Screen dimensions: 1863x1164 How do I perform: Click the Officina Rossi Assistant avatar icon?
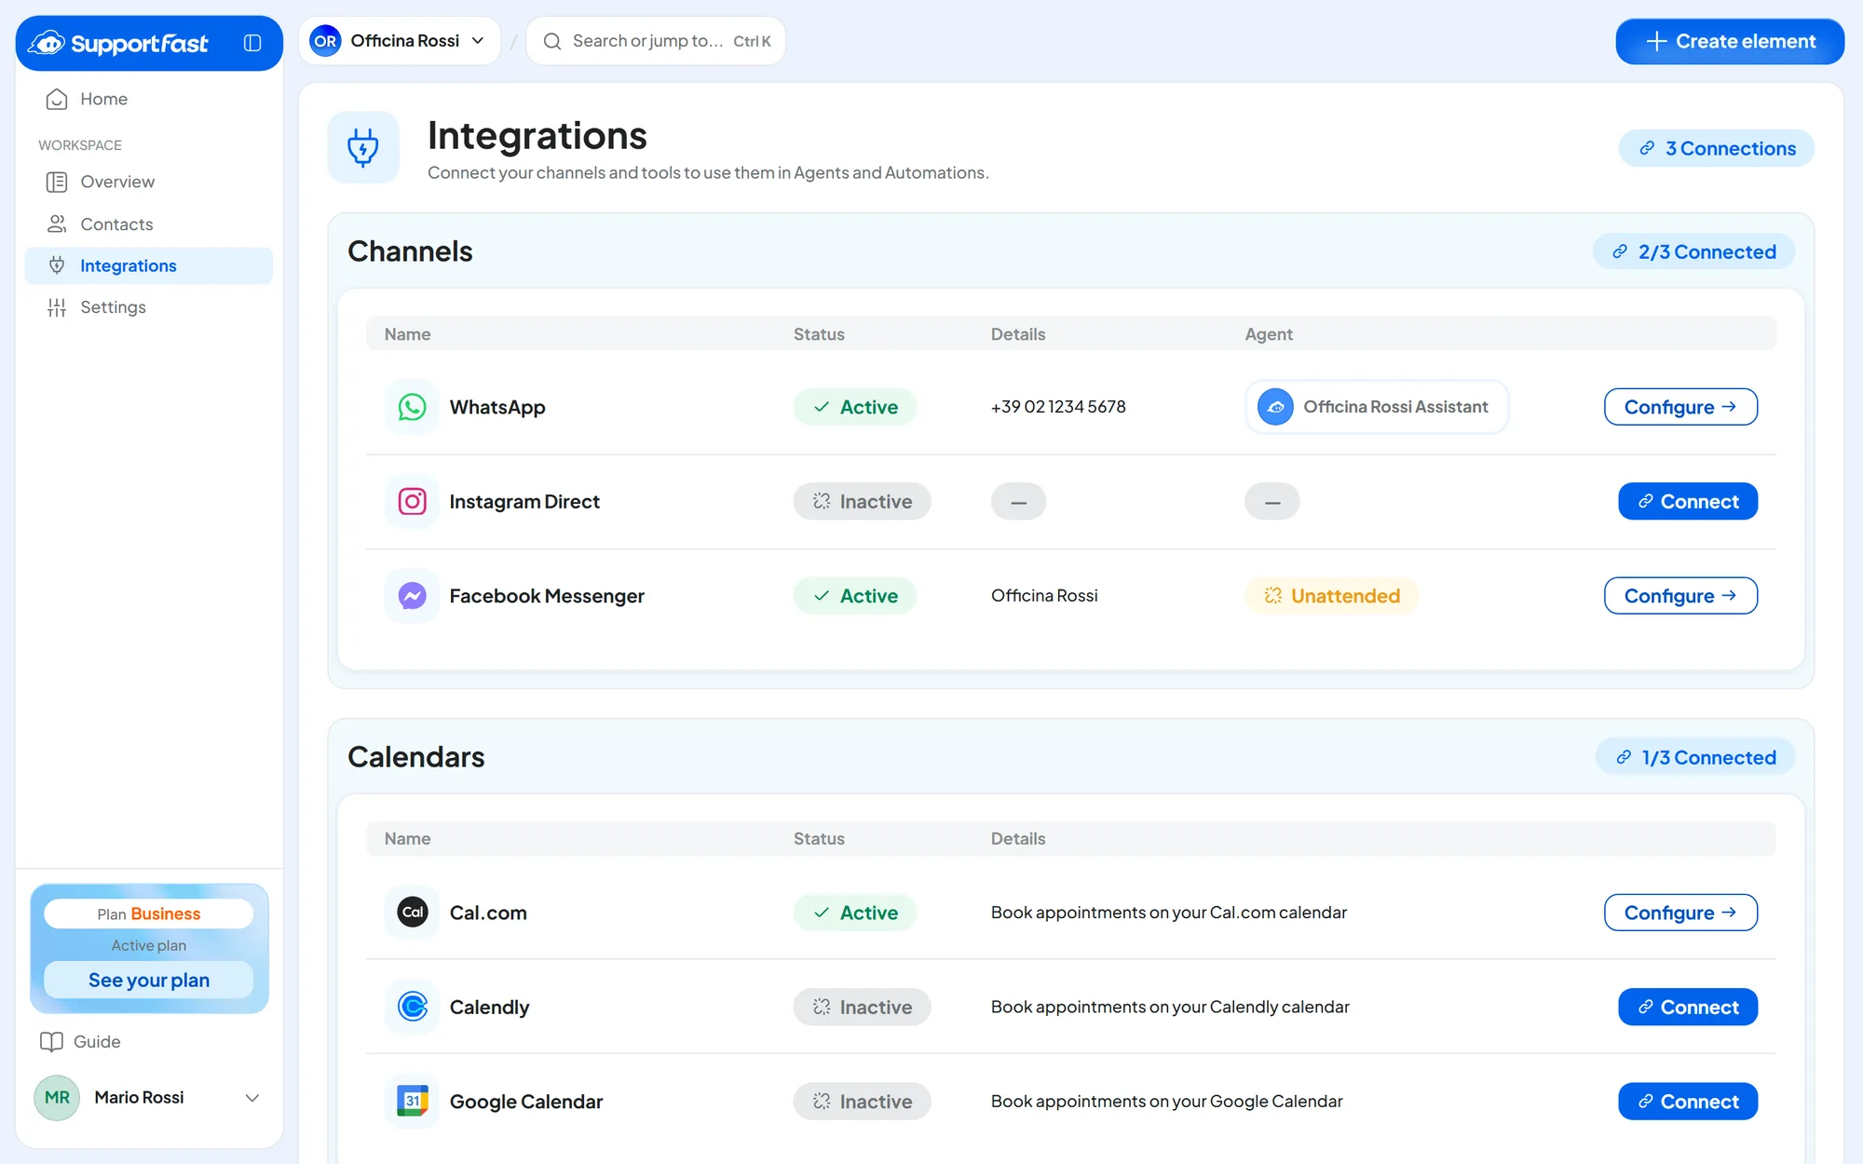click(1275, 407)
